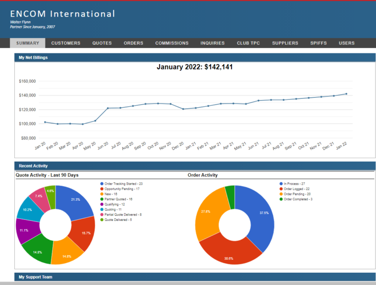Click the Jan 22 data point on billings chart
This screenshot has height=285, width=376.
coord(346,94)
